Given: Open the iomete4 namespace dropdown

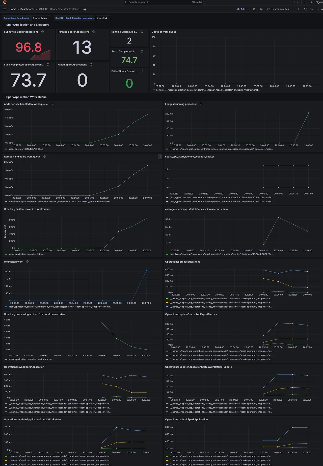Looking at the screenshot, I should tap(103, 18).
